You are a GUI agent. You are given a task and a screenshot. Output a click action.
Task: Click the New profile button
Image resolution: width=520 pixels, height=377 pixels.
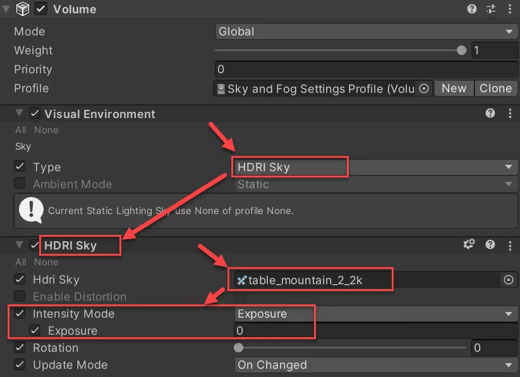tap(454, 88)
